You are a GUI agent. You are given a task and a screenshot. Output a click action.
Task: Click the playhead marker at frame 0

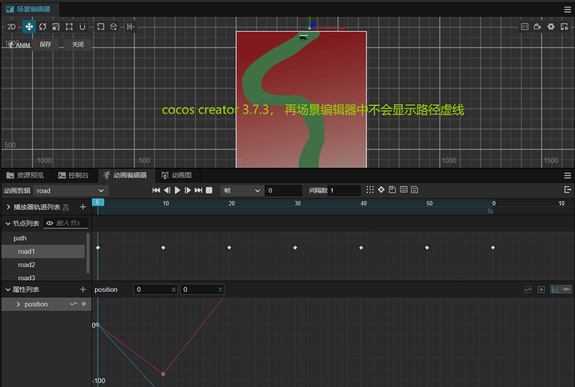[98, 203]
